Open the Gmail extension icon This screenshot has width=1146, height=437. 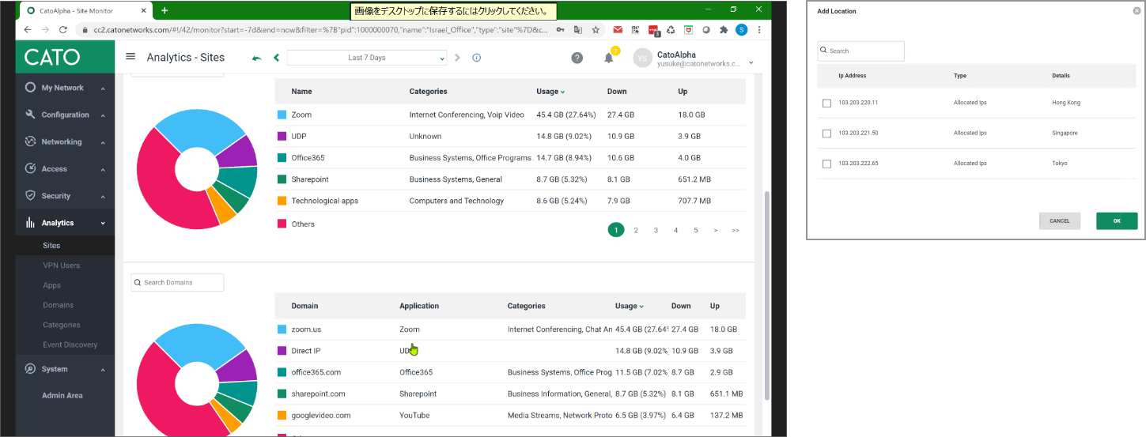coord(618,29)
